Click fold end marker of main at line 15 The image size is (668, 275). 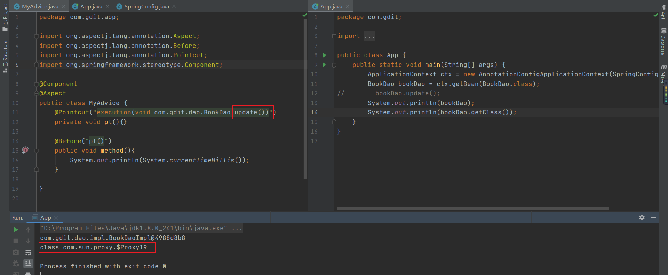[x=334, y=122]
